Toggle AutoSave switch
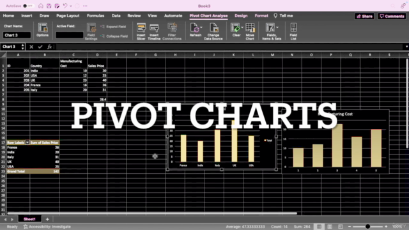Image resolution: width=409 pixels, height=230 pixels. point(27,6)
